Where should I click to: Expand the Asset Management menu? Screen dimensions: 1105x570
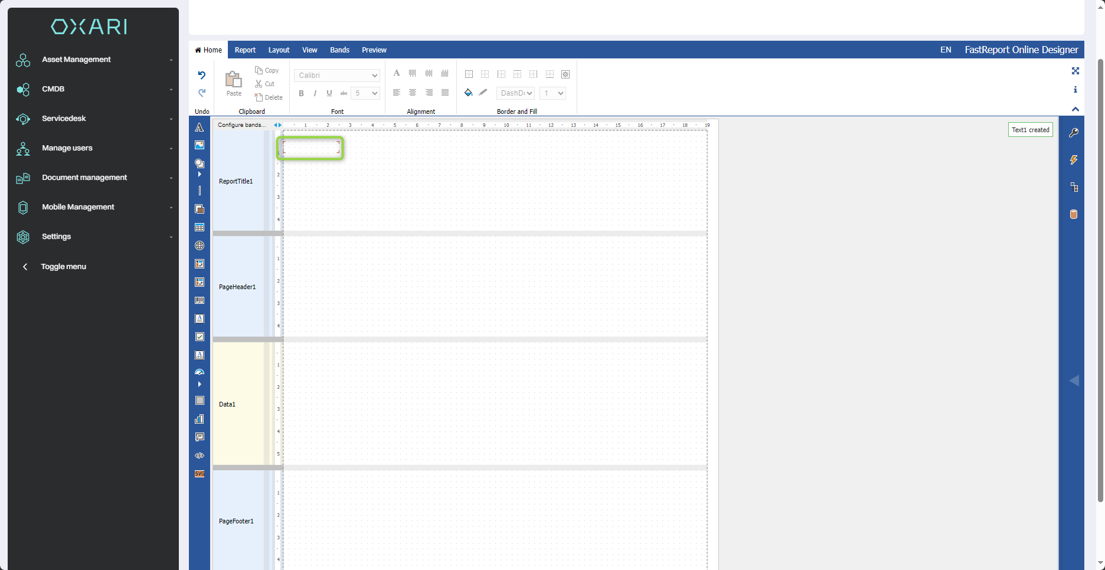pos(94,60)
